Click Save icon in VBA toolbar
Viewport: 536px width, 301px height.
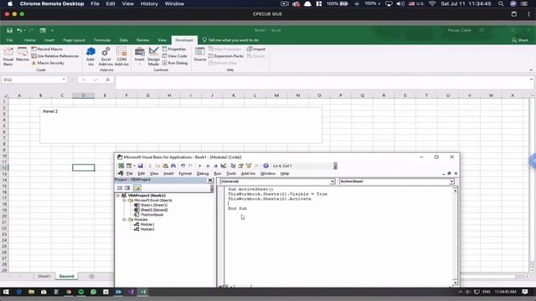pyautogui.click(x=140, y=166)
